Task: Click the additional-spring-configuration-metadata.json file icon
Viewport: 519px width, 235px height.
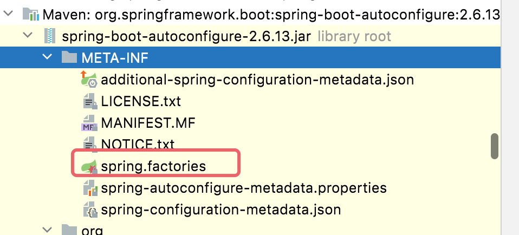Action: [88, 80]
